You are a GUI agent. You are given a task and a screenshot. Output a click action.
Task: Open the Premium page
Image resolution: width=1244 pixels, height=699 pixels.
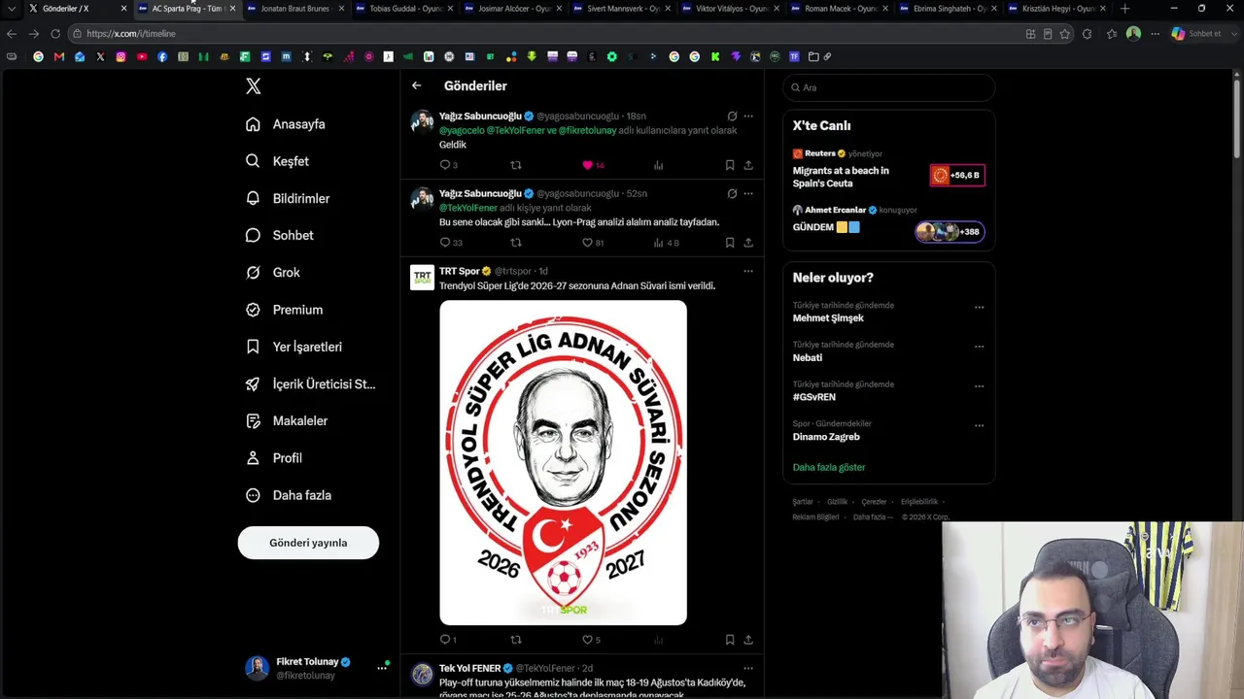point(284,310)
